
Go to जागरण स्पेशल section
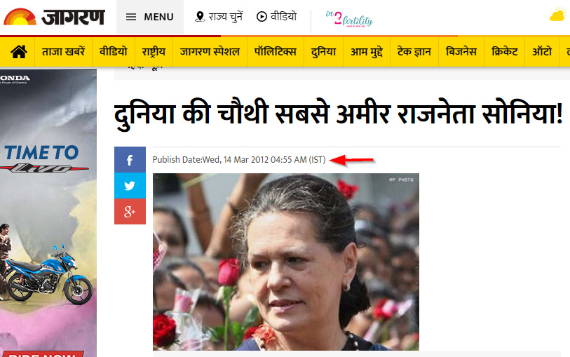pos(210,52)
